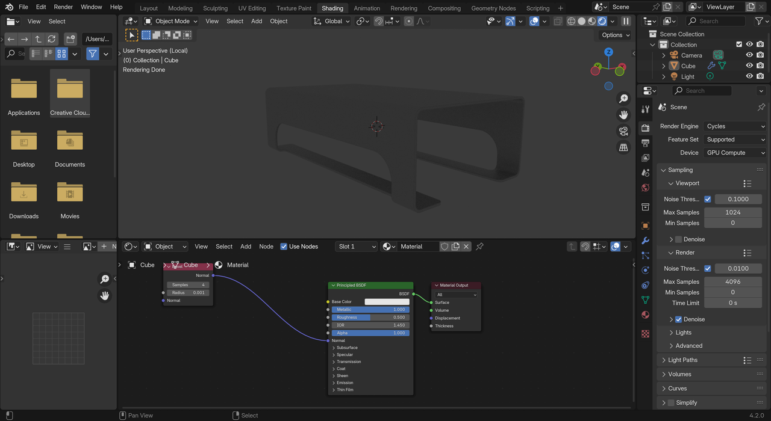Switch to the Modeling workspace tab

tap(180, 8)
